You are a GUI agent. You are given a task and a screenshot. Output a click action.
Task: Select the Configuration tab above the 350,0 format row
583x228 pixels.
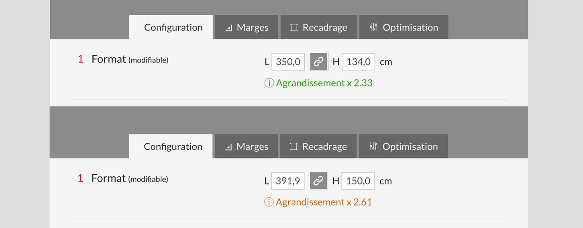(x=173, y=28)
